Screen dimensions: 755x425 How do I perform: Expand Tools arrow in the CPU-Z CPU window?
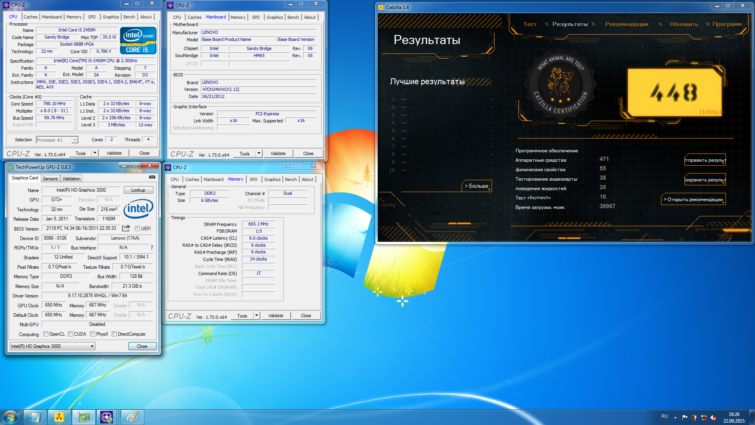coord(94,153)
